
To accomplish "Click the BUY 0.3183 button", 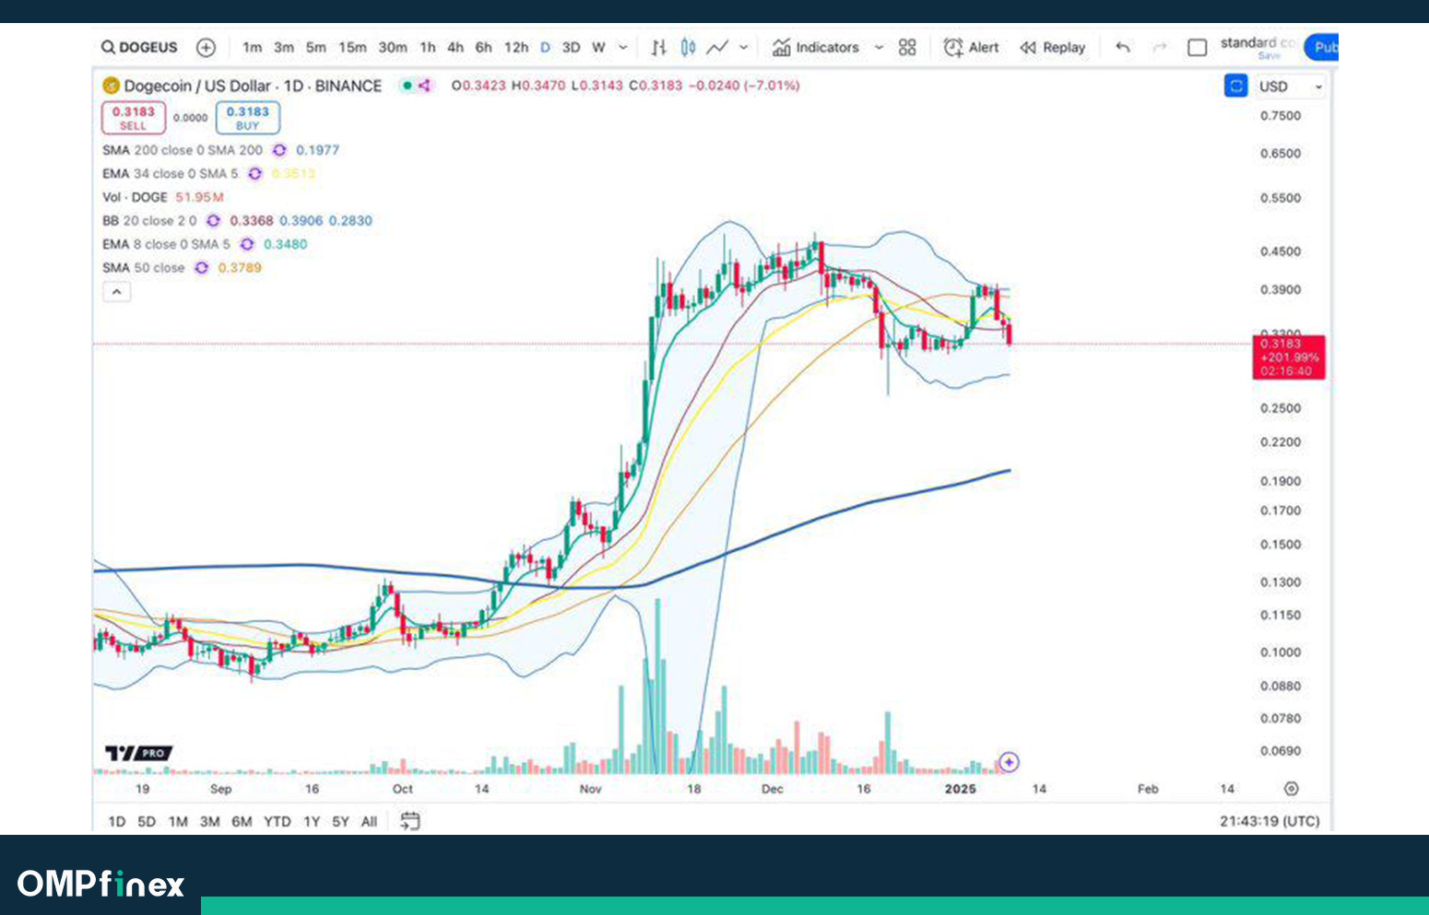I will pyautogui.click(x=247, y=118).
